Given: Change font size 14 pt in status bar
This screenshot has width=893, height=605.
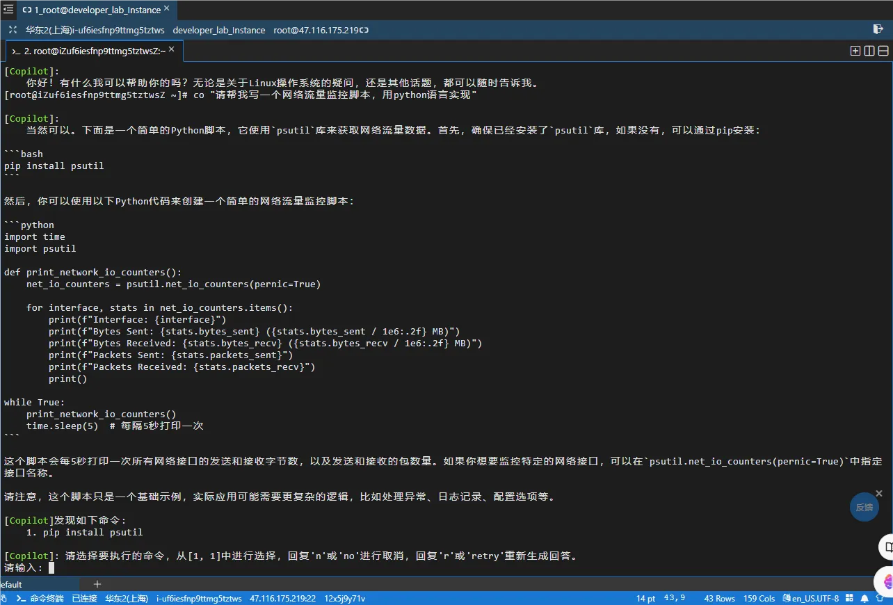Looking at the screenshot, I should point(645,598).
